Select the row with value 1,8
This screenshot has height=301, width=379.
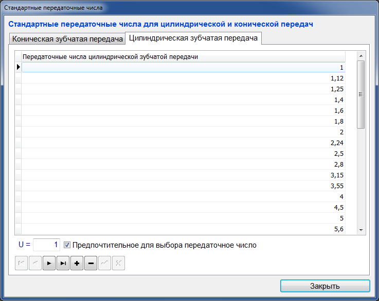[x=183, y=121]
